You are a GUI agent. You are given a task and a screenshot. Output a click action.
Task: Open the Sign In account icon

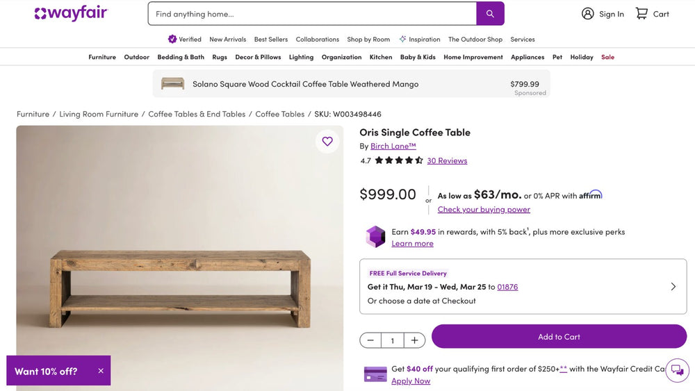point(588,14)
